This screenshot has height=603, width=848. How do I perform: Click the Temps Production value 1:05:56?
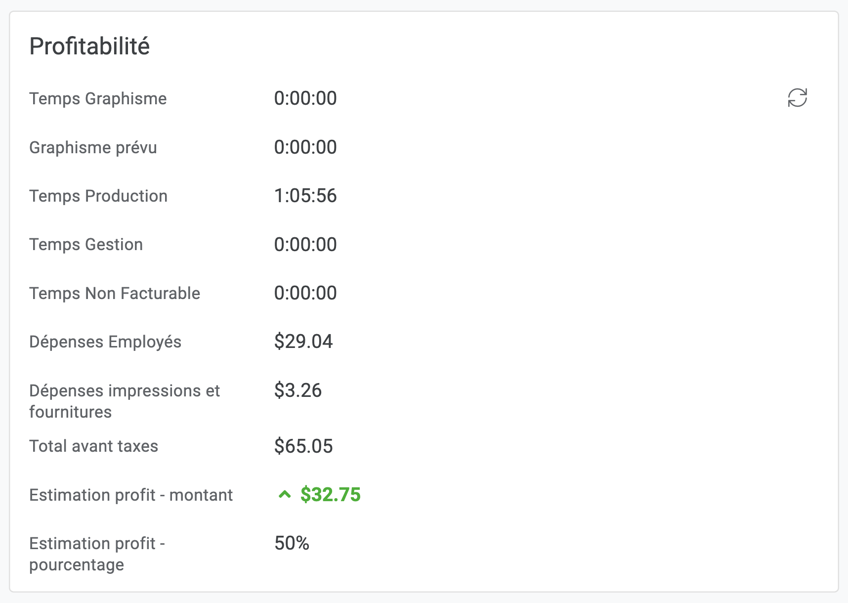coord(305,196)
